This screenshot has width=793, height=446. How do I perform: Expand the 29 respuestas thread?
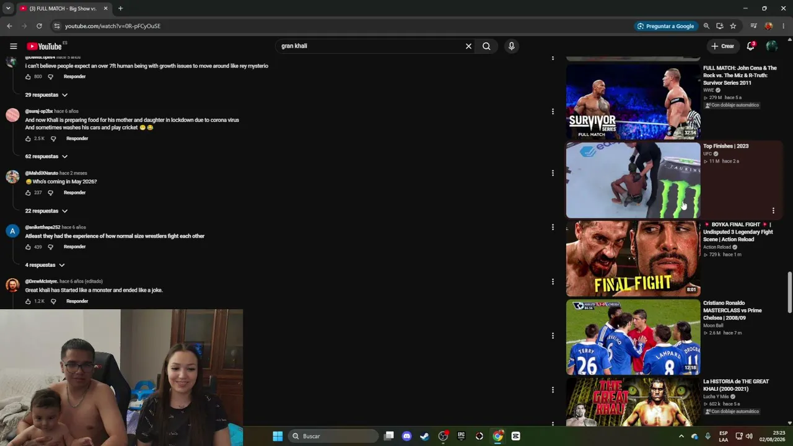tap(46, 95)
